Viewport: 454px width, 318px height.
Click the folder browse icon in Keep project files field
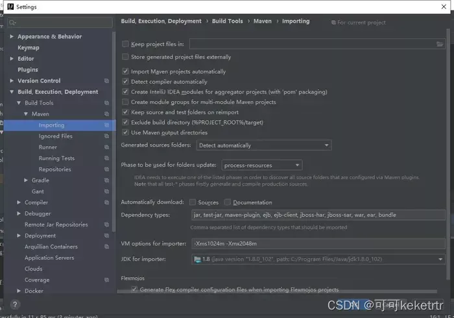(440, 44)
